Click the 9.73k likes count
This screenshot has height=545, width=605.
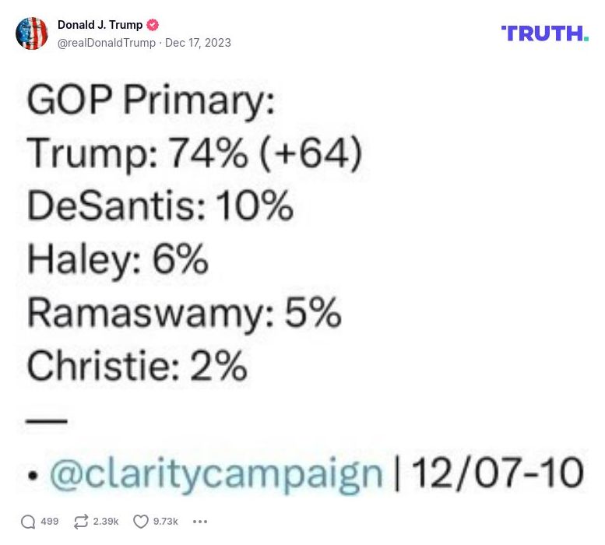[x=165, y=522]
